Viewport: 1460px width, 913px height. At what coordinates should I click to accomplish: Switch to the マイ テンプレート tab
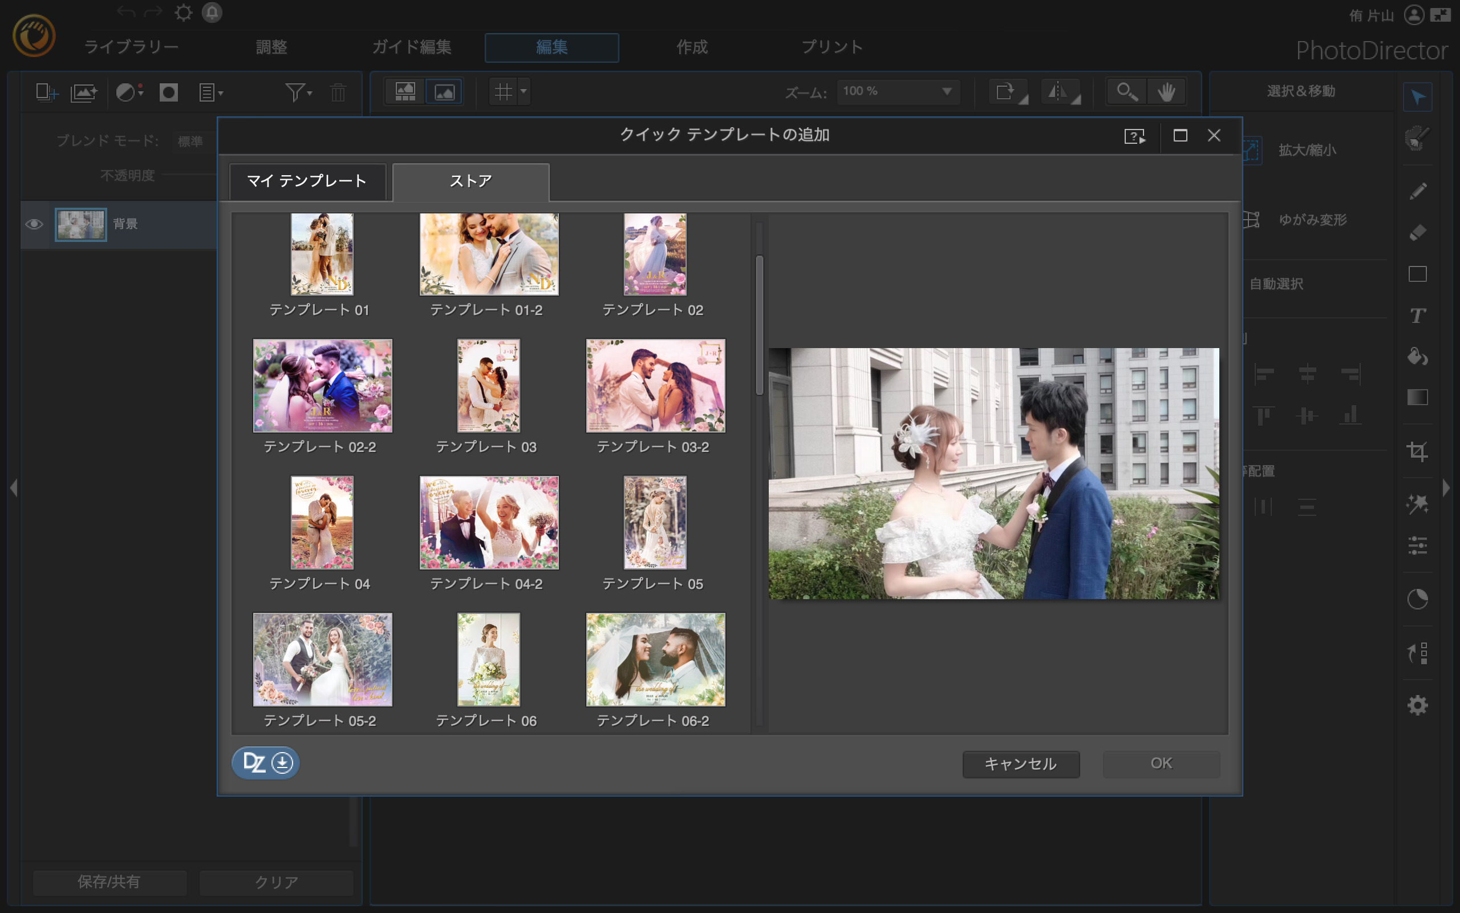point(307,181)
